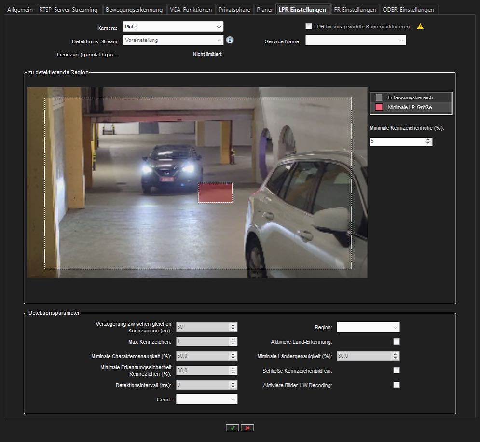Select Erfassungsbereich legend entry
This screenshot has width=480, height=442.
point(410,97)
